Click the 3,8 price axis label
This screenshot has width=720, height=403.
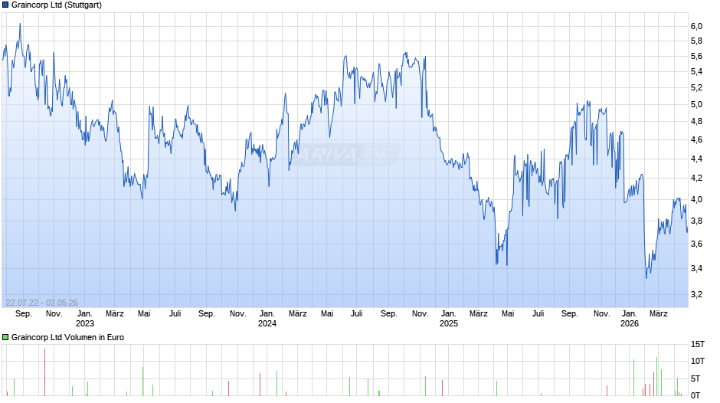(696, 221)
